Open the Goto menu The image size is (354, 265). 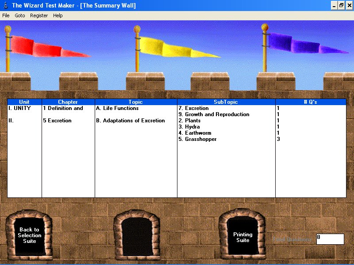pyautogui.click(x=20, y=15)
